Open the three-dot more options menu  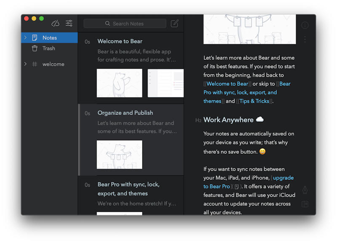[x=305, y=39]
